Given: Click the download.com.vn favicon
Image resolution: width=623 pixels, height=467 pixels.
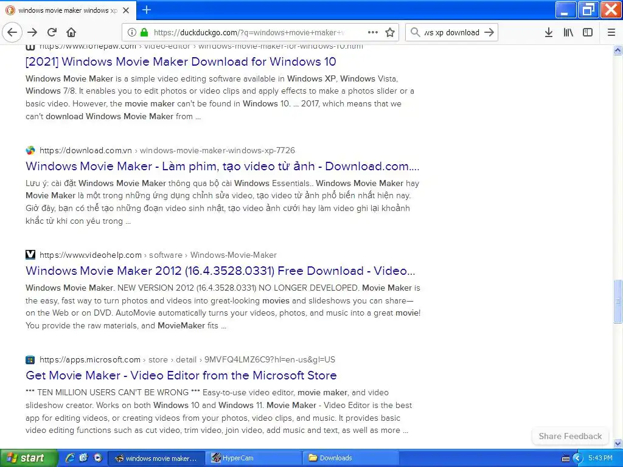Looking at the screenshot, I should [30, 151].
